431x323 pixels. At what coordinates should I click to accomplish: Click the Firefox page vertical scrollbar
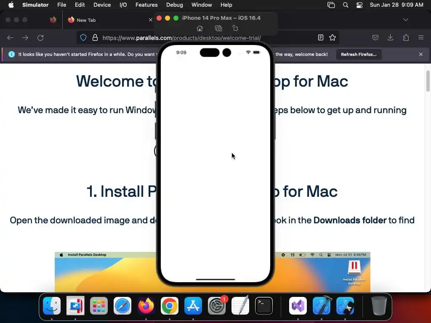point(428,81)
